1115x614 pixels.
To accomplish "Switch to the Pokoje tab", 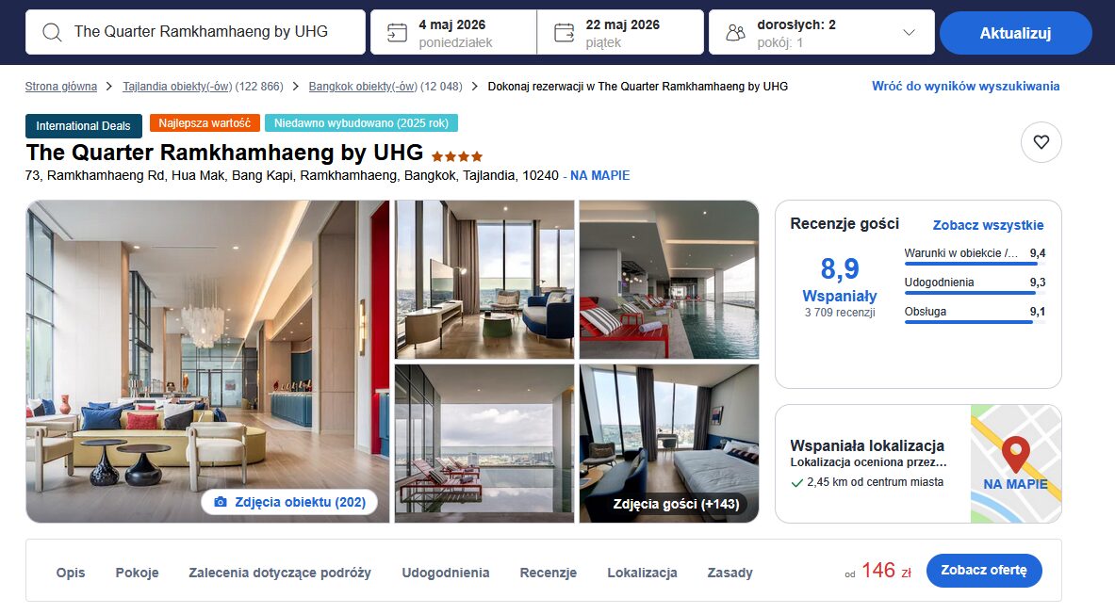I will point(138,573).
